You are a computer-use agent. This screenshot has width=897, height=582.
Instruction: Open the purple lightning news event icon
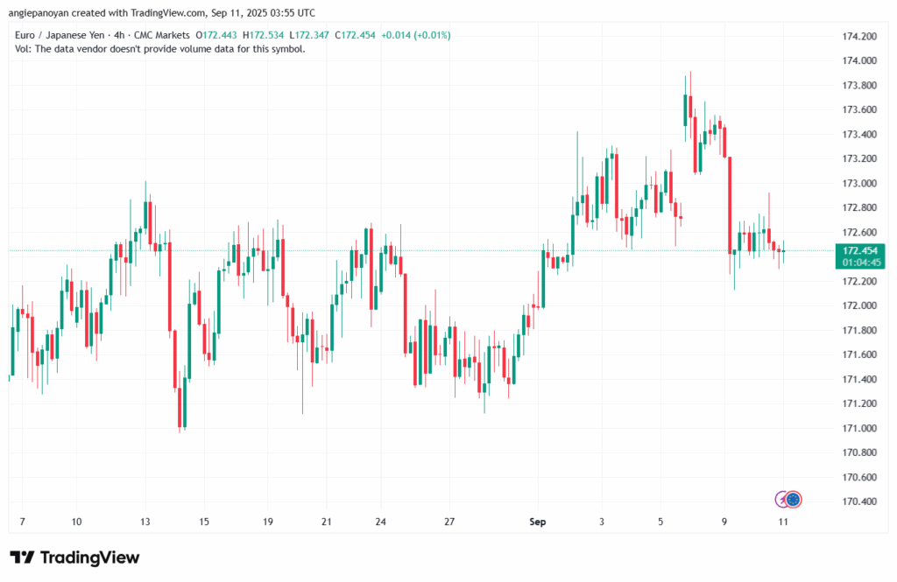coord(780,500)
